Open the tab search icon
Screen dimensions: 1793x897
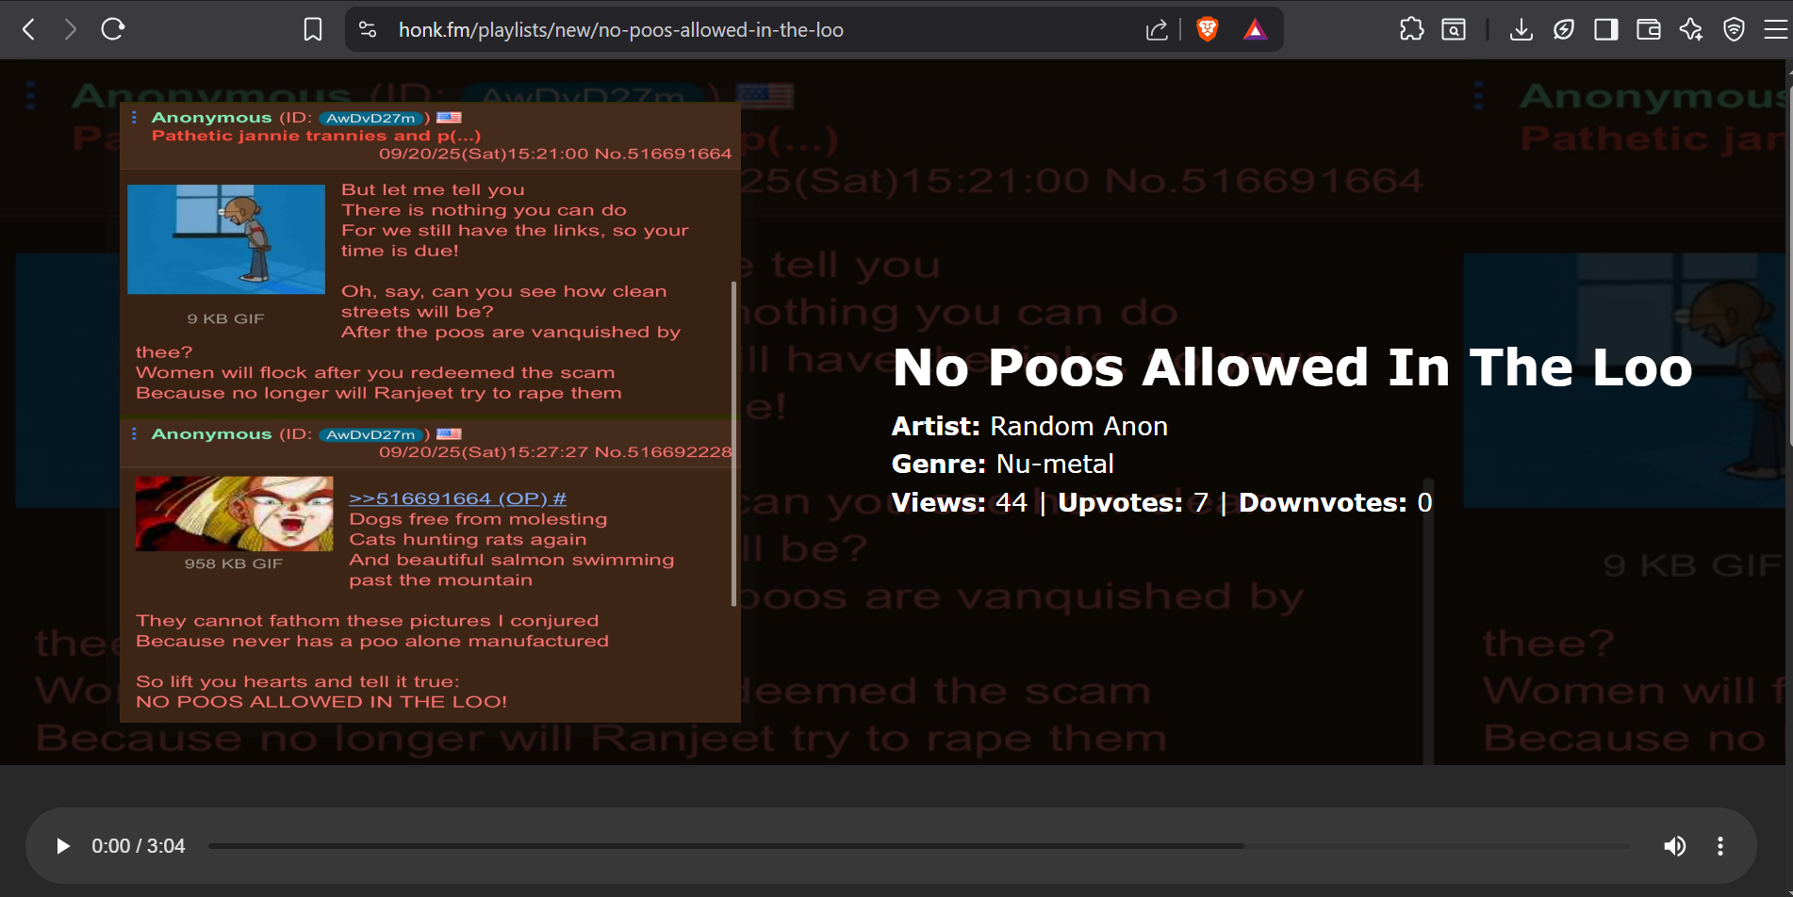click(1454, 29)
